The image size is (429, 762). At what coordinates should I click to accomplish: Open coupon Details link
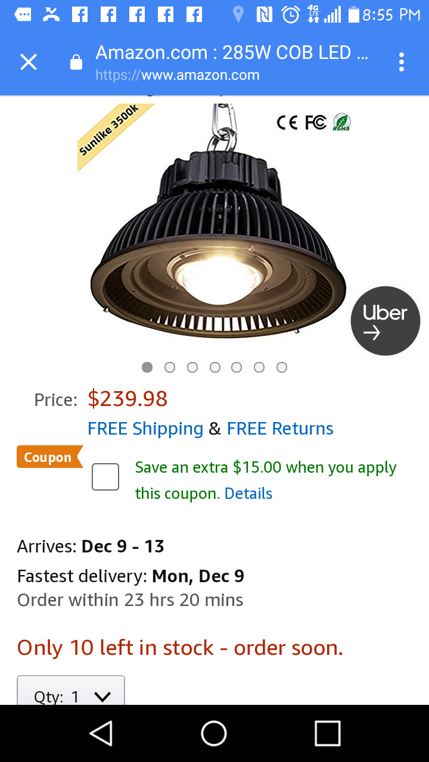pos(248,494)
